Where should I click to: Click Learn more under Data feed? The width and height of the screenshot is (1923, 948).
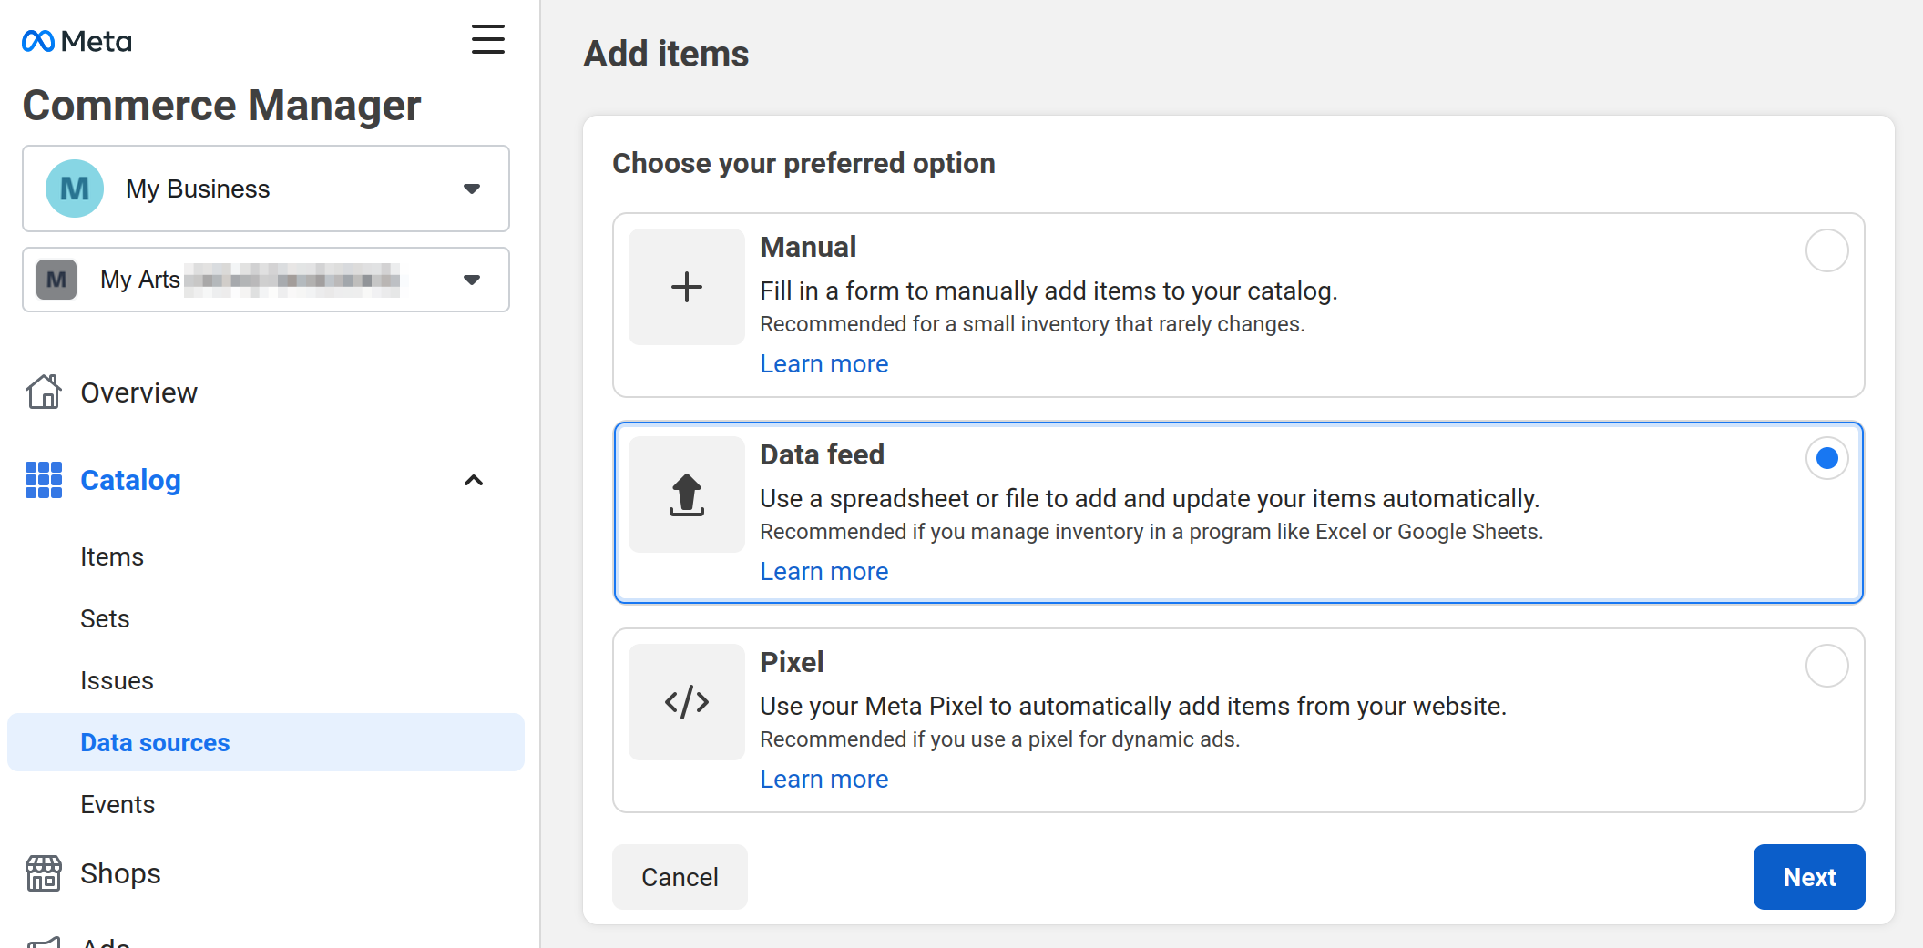824,571
